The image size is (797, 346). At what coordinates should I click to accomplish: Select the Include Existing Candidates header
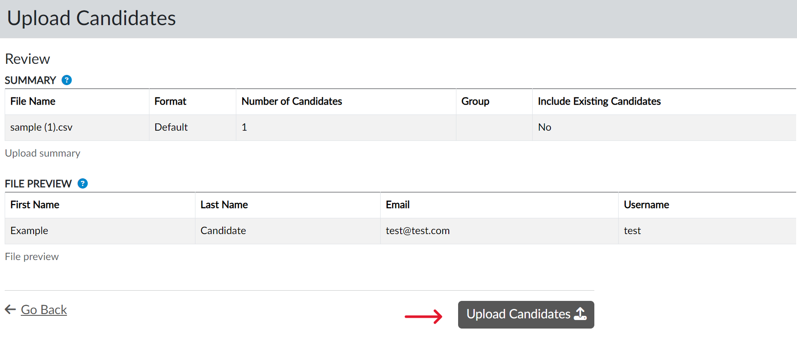pos(599,101)
